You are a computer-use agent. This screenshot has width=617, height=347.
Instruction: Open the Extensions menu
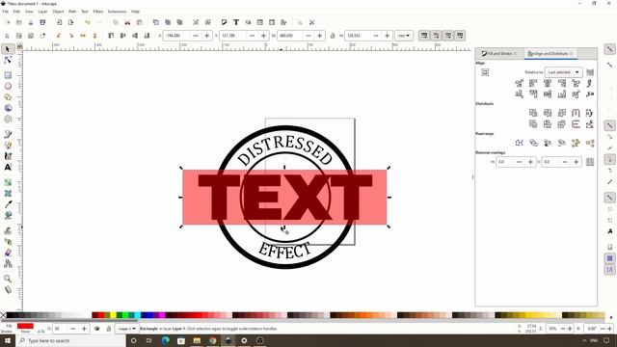(118, 12)
